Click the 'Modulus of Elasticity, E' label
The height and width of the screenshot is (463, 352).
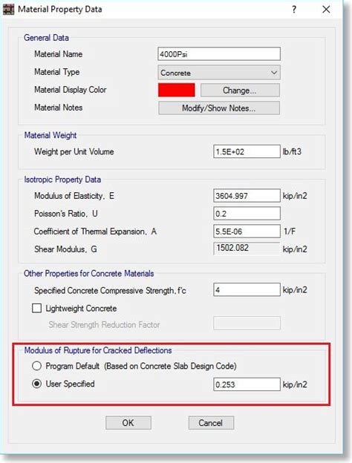tap(74, 196)
